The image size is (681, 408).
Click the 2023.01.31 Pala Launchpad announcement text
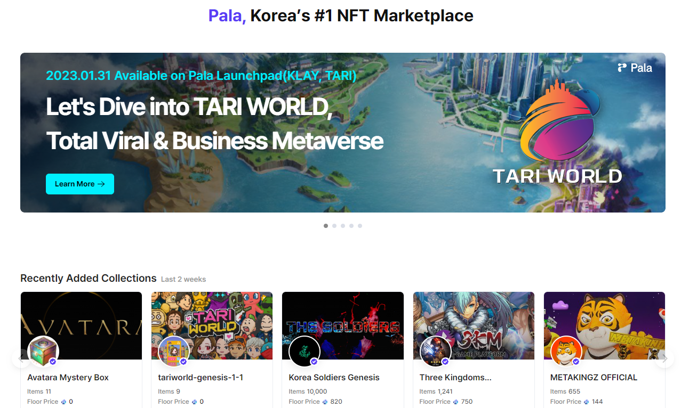(x=201, y=76)
